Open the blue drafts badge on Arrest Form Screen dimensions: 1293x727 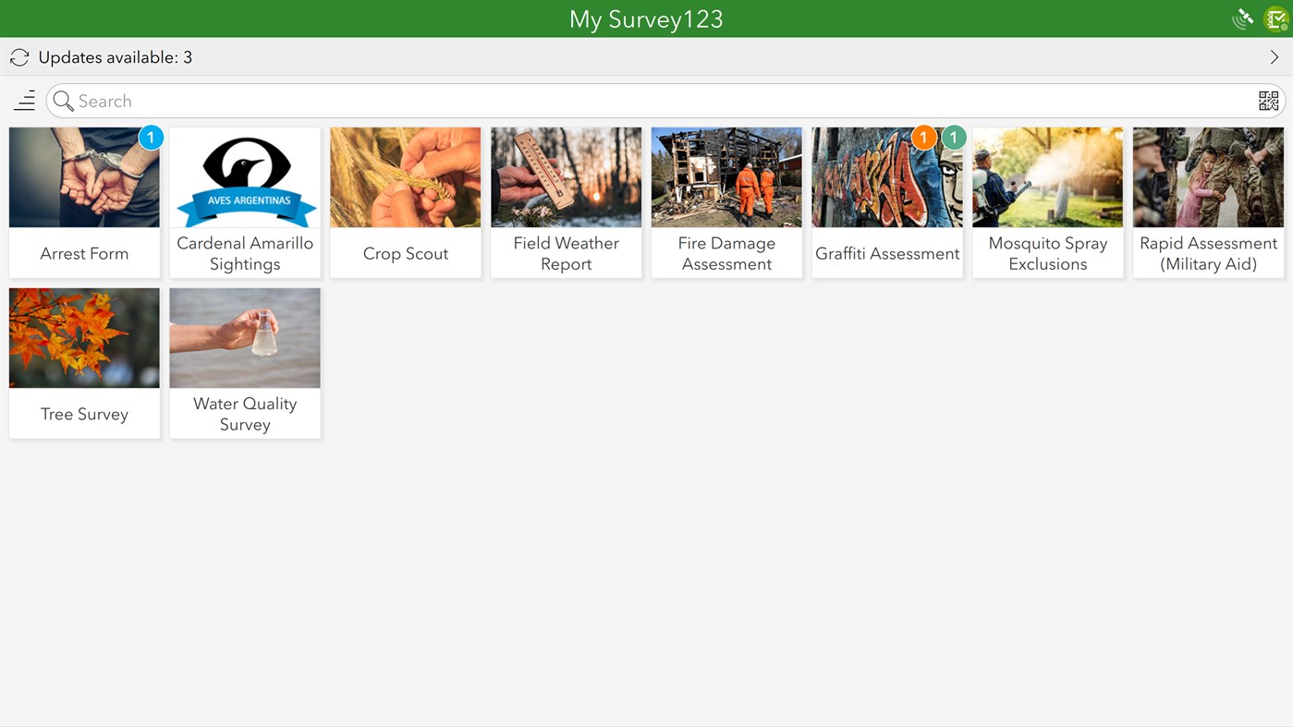tap(151, 137)
